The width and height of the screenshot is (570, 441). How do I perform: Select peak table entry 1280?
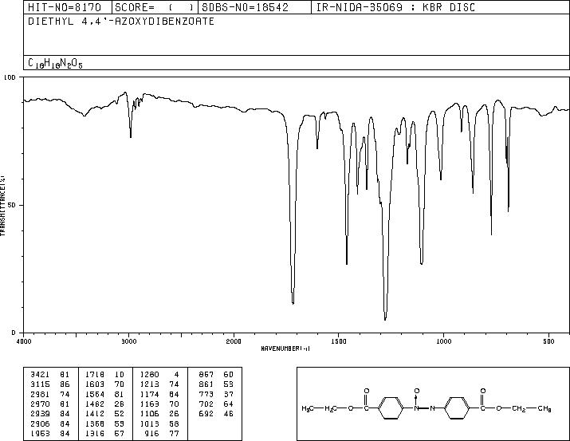coord(149,375)
